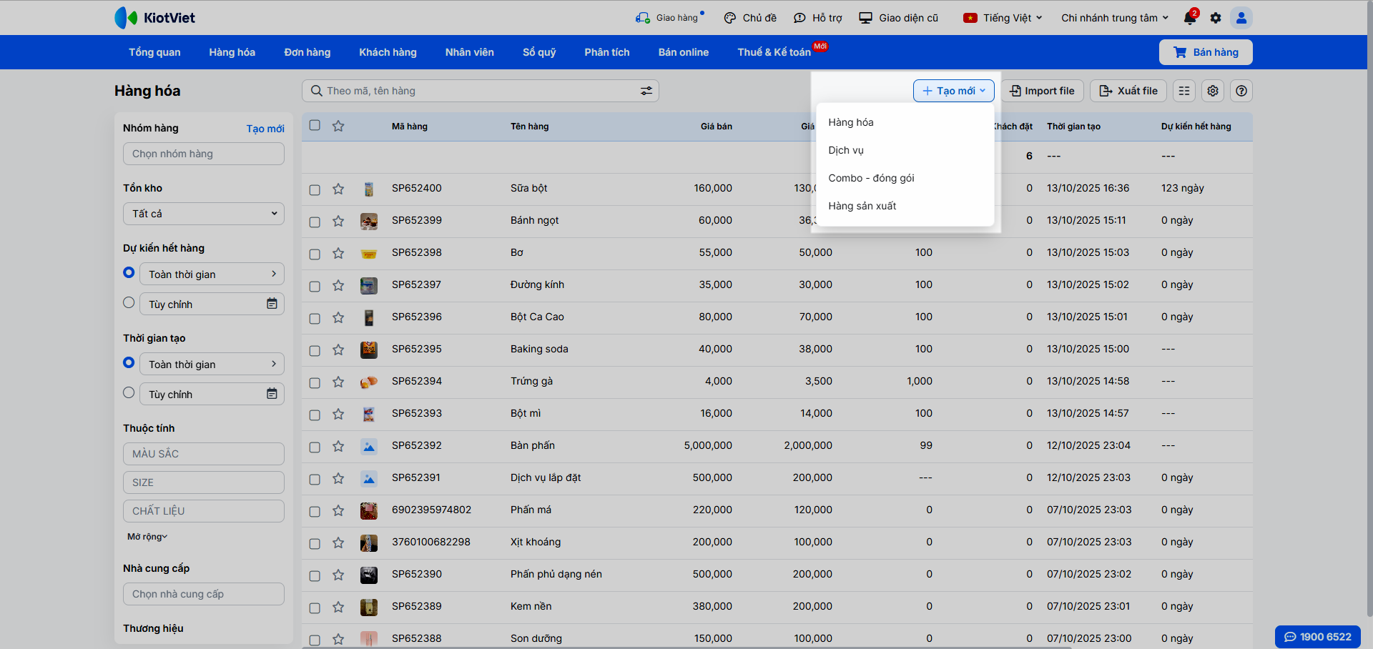Click Tạo mới link in Nhóm hàng
The image size is (1373, 649).
point(265,129)
